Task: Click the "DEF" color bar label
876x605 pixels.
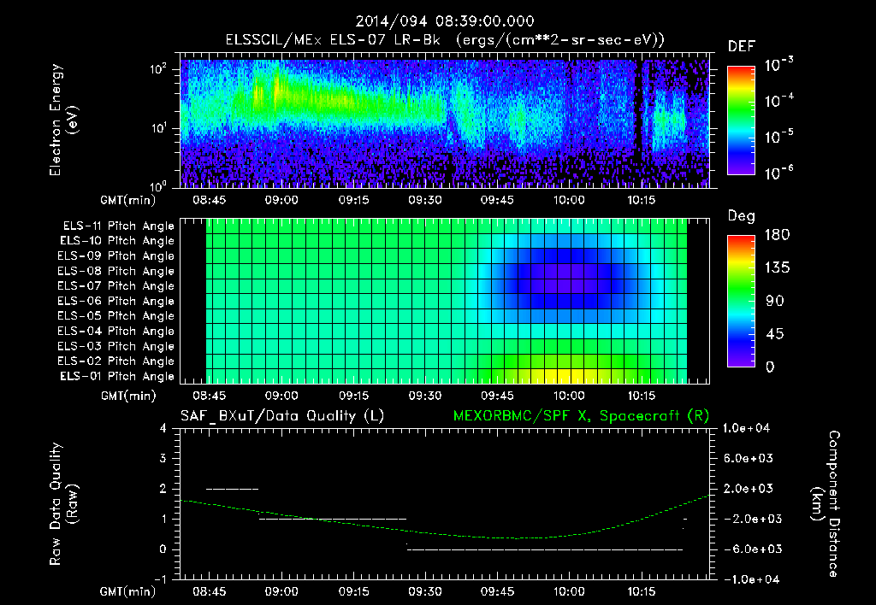Action: [742, 46]
